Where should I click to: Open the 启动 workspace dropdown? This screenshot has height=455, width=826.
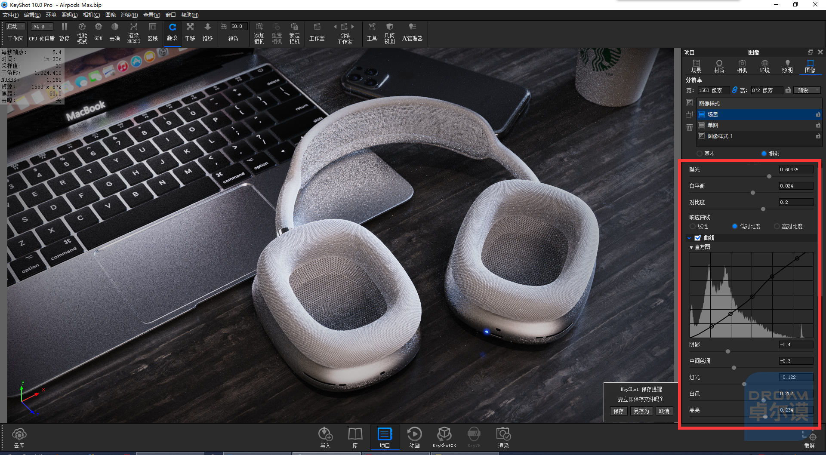click(16, 27)
